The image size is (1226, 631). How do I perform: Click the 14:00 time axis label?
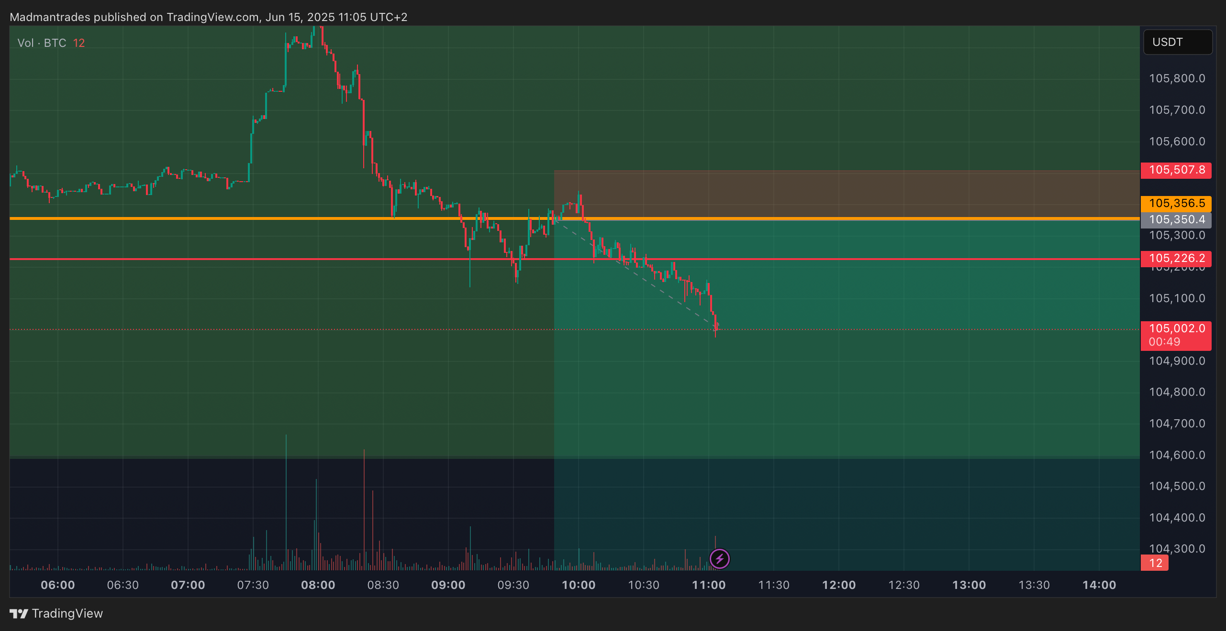coord(1099,585)
